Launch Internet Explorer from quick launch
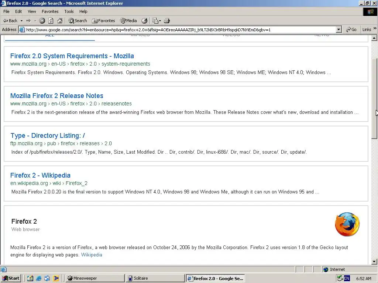 [38, 278]
